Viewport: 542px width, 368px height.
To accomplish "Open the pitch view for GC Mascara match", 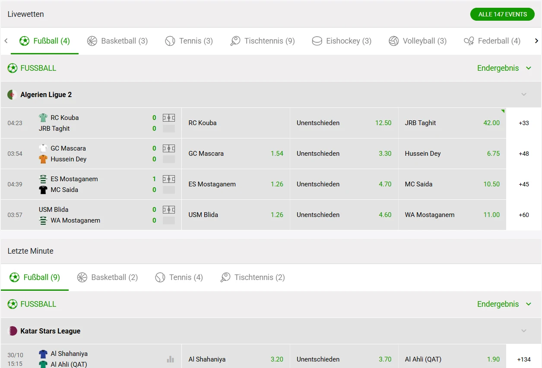I will coord(169,148).
